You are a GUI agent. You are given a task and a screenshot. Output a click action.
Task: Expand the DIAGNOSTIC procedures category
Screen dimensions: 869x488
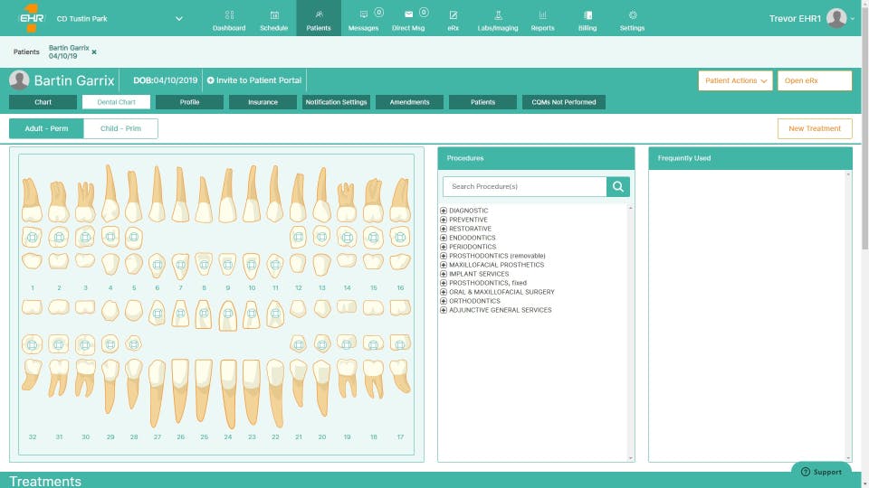coord(444,211)
